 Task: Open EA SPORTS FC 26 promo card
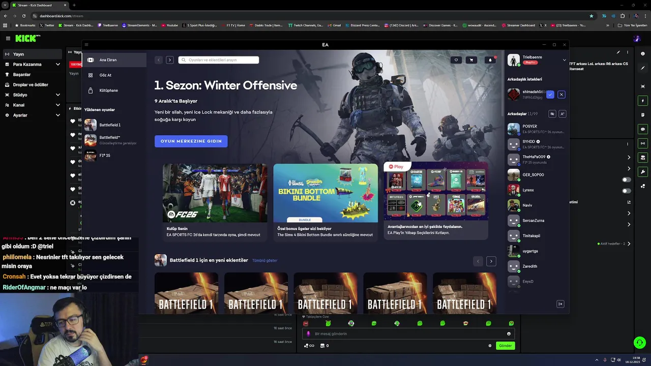[x=215, y=202]
